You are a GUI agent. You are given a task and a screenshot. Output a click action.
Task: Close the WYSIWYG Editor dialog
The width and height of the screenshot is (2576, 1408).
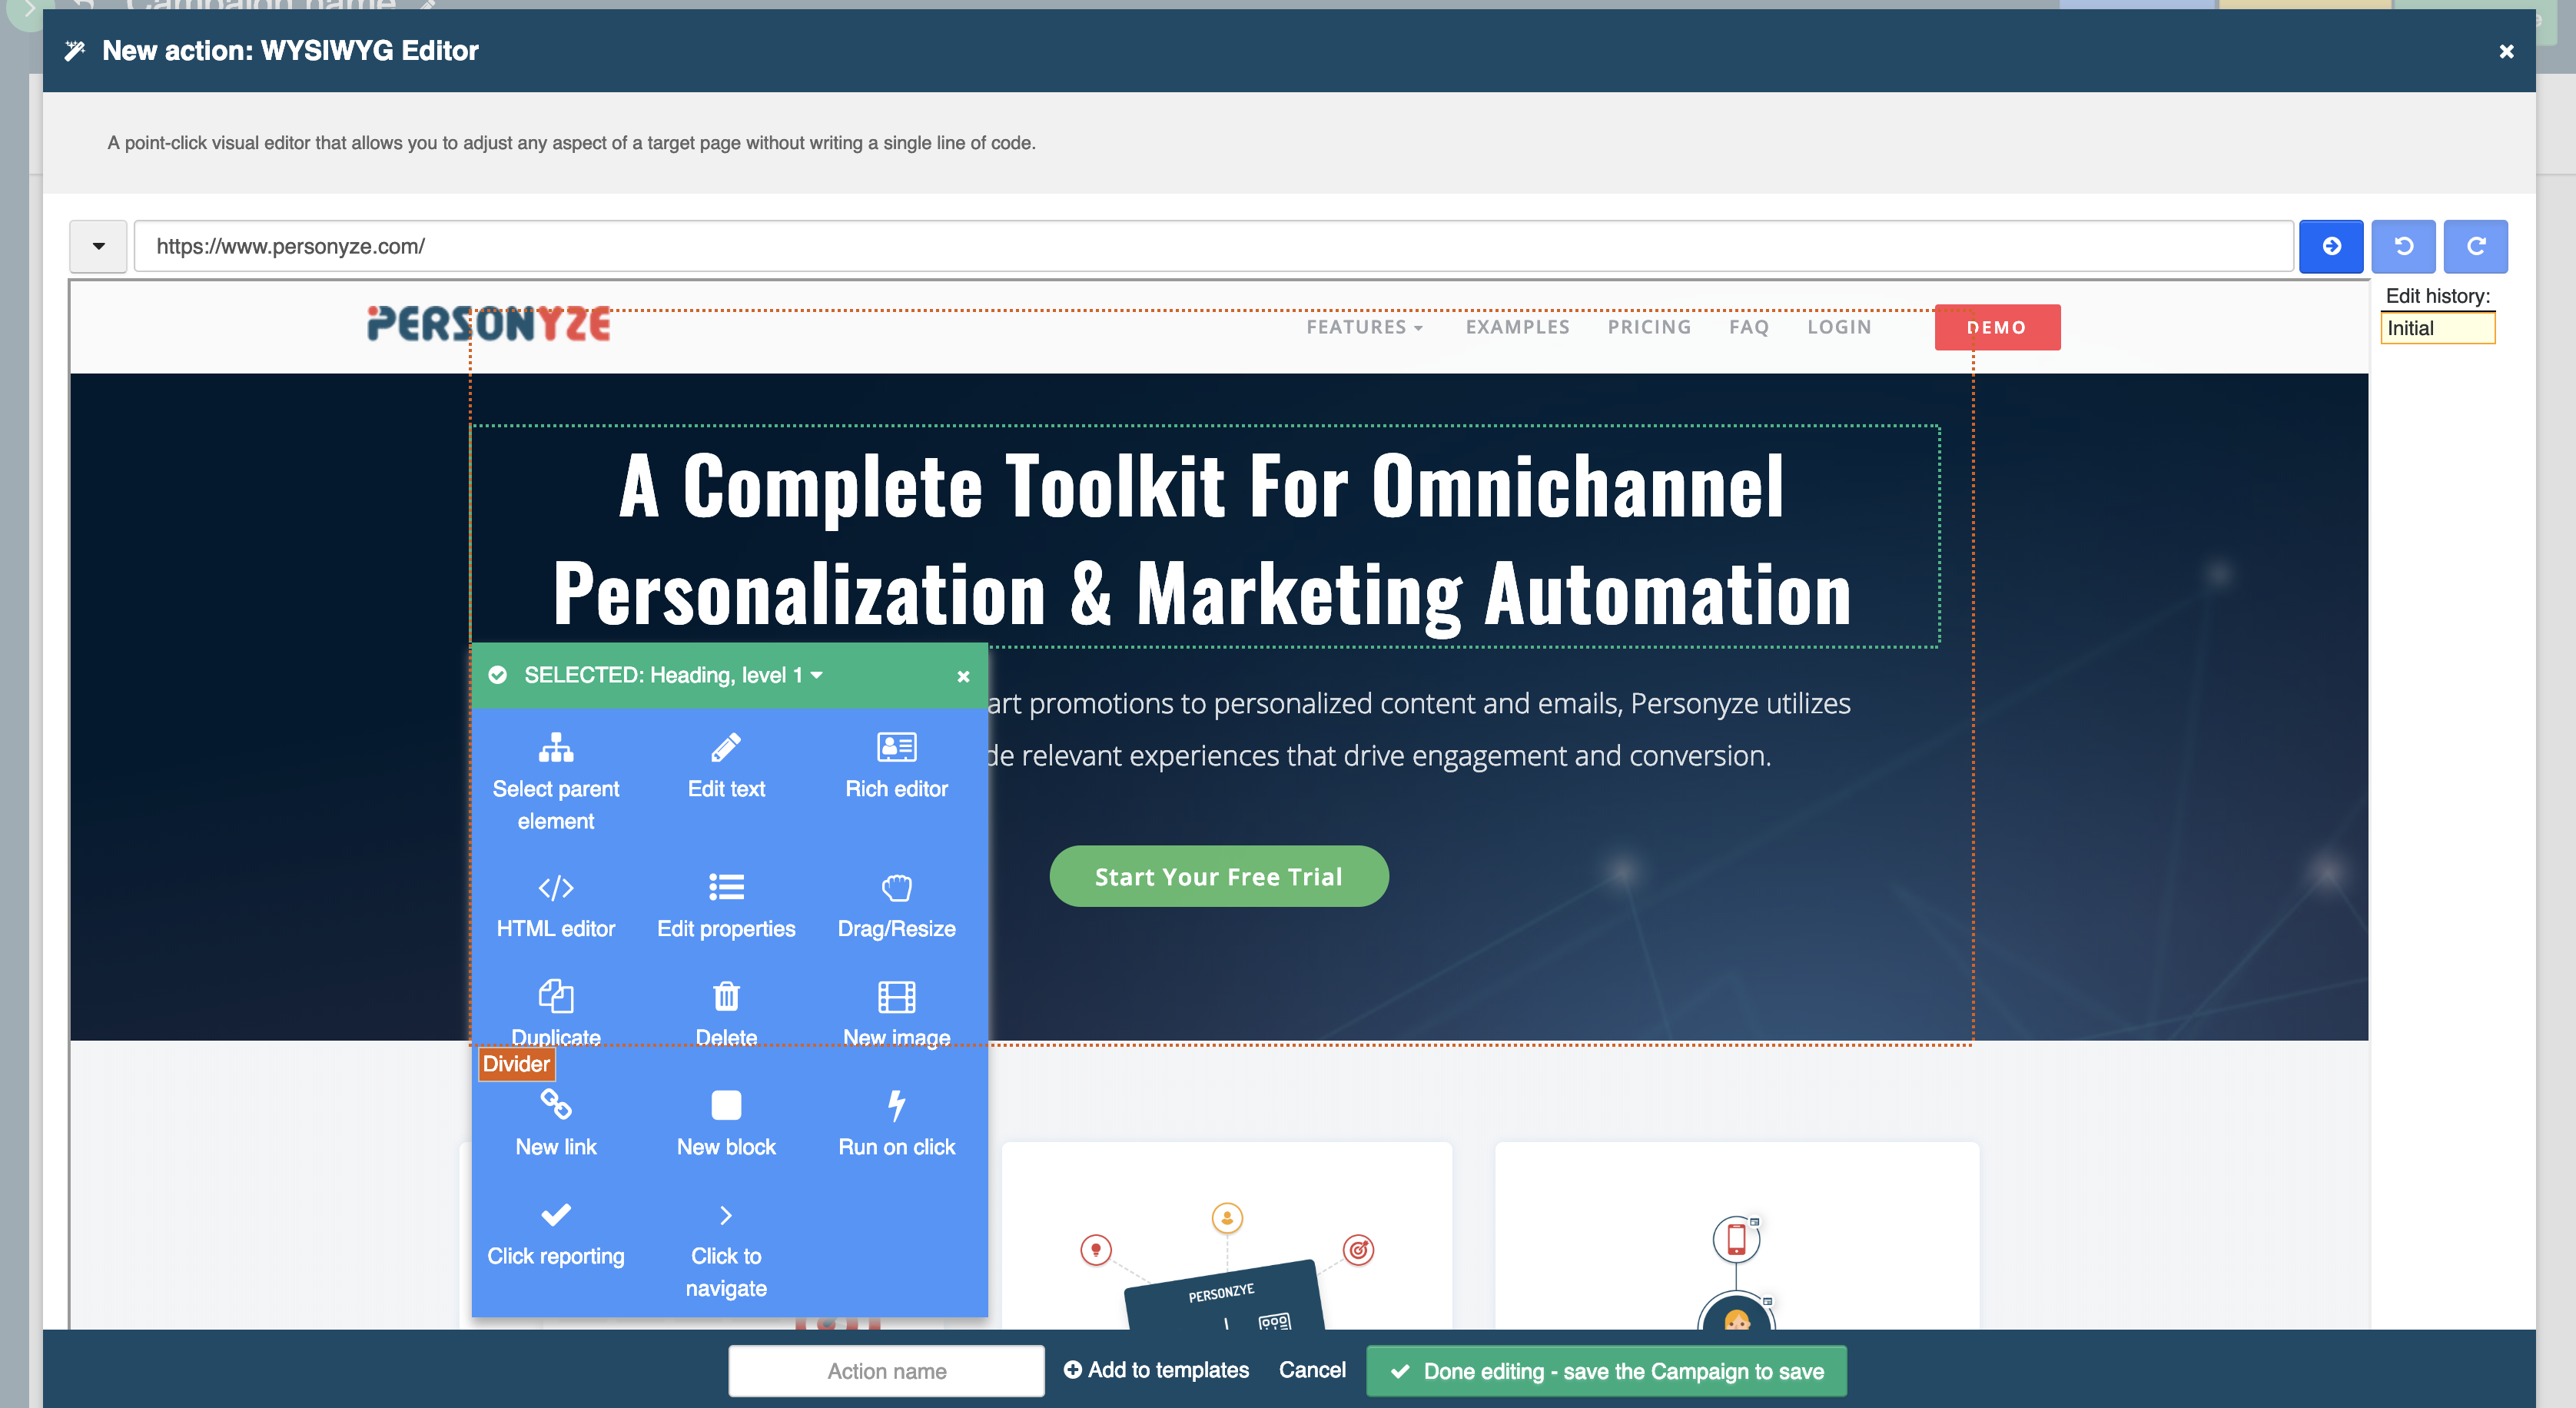tap(2506, 51)
